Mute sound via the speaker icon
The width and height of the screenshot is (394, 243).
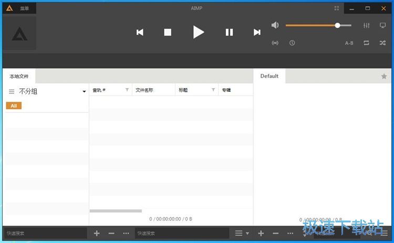pos(275,25)
